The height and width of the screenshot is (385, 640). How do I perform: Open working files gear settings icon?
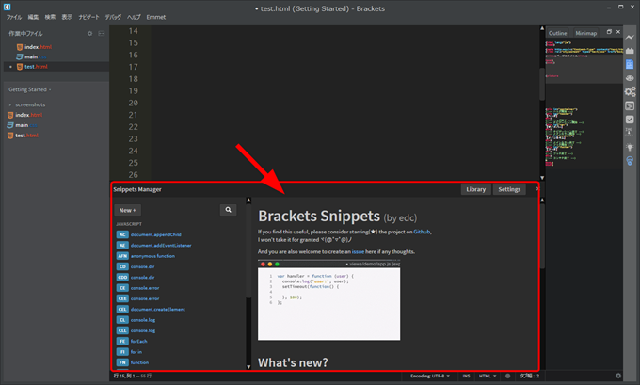89,34
